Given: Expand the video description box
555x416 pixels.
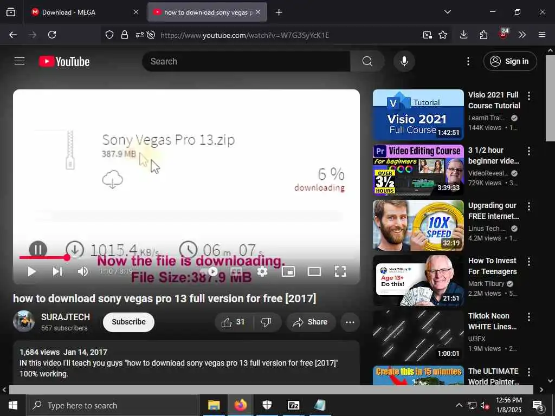Looking at the screenshot, I should 186,362.
